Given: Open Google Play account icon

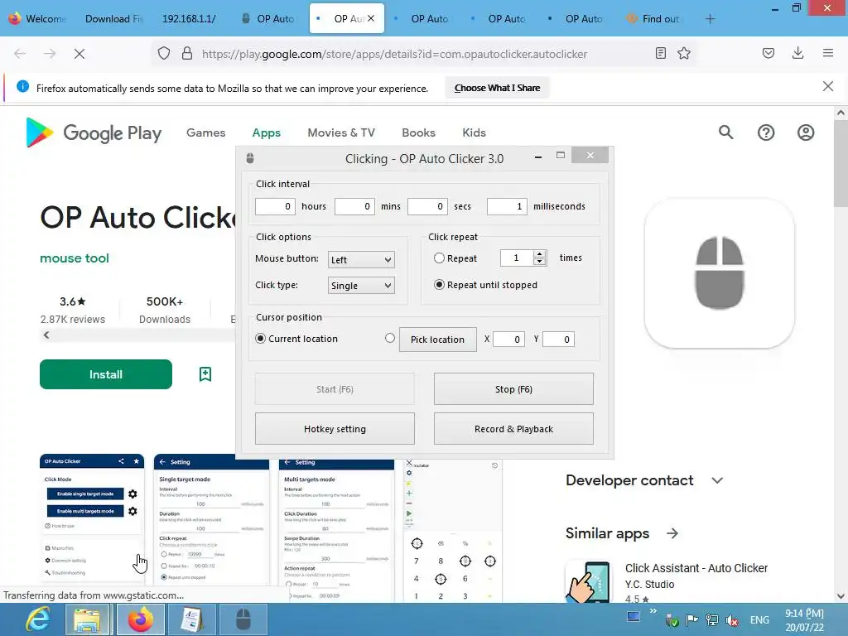Looking at the screenshot, I should (x=806, y=132).
